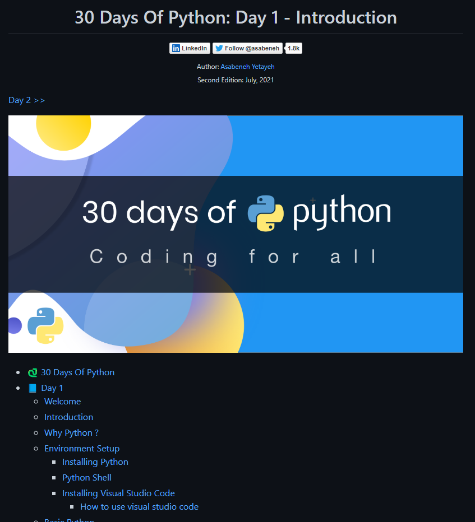Viewport: 475px width, 522px height.
Task: Open the "Why Python ?" section
Action: click(x=71, y=432)
